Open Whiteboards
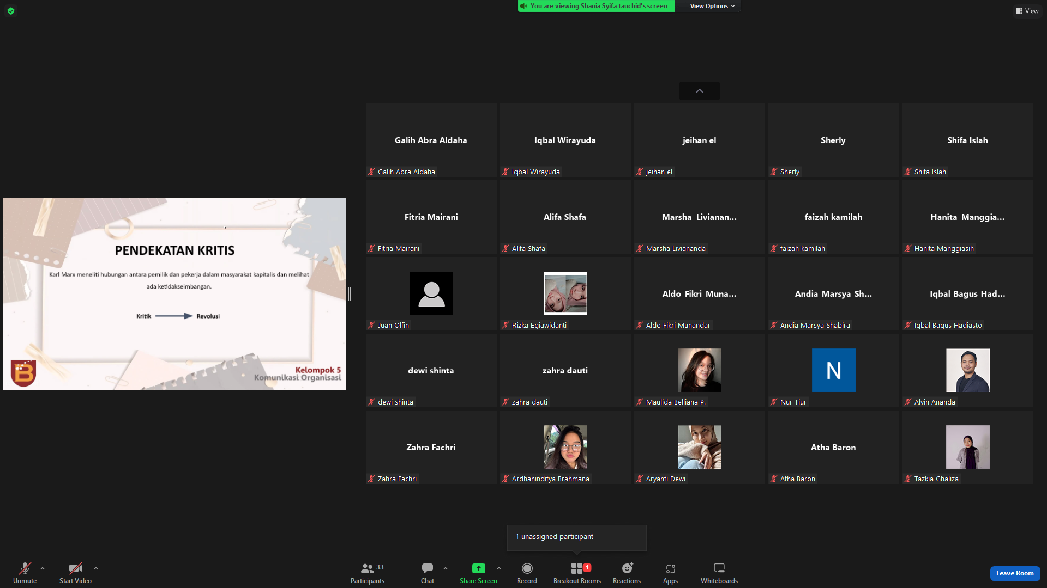 pyautogui.click(x=719, y=573)
